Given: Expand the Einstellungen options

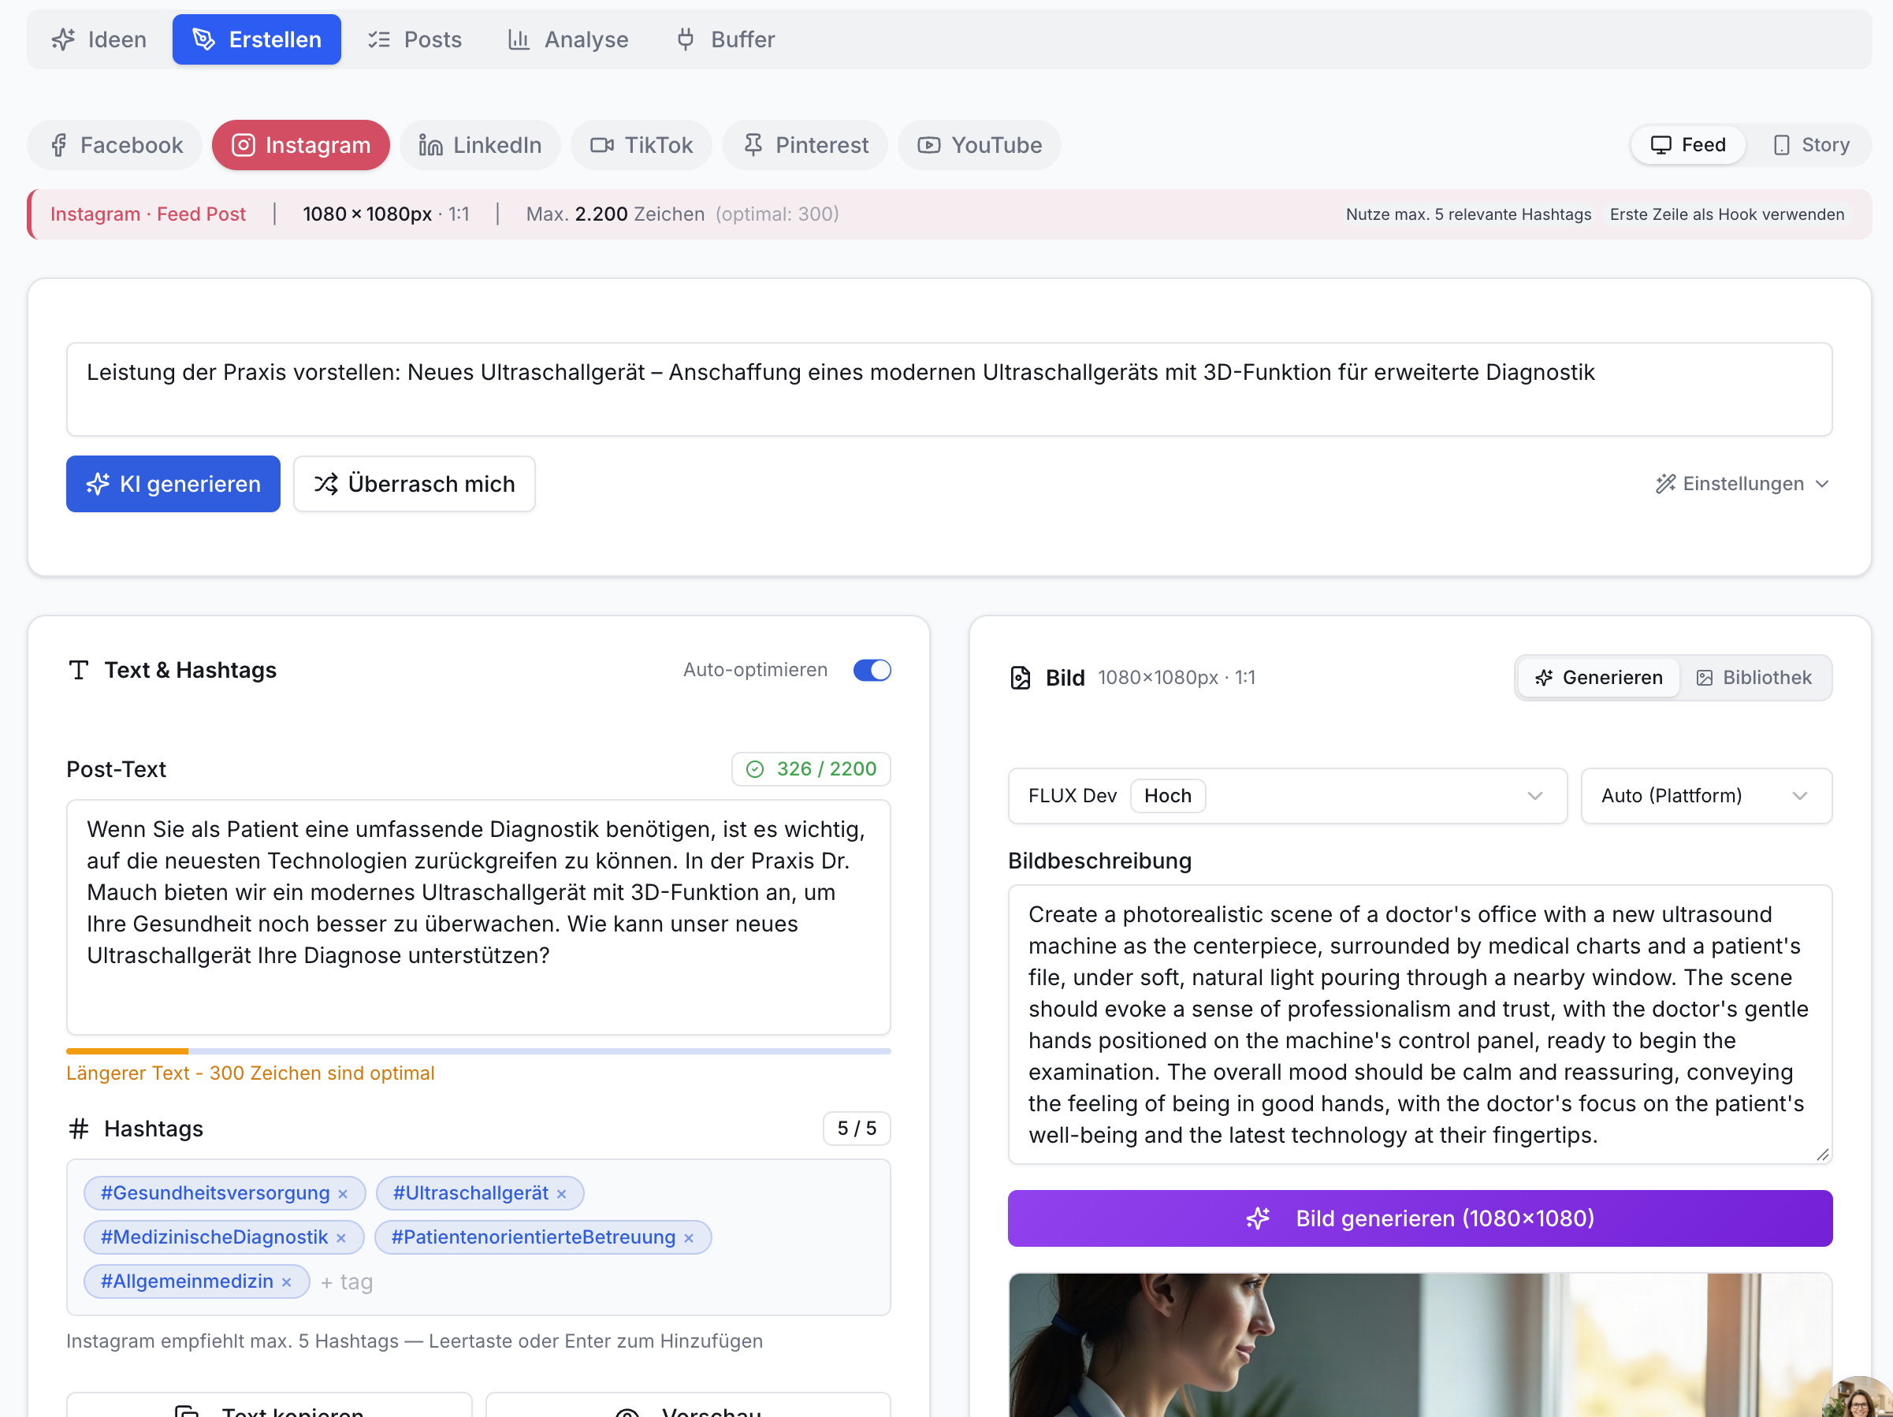Looking at the screenshot, I should click(x=1742, y=485).
